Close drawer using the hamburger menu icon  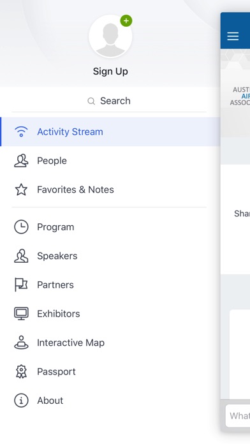[x=233, y=36]
